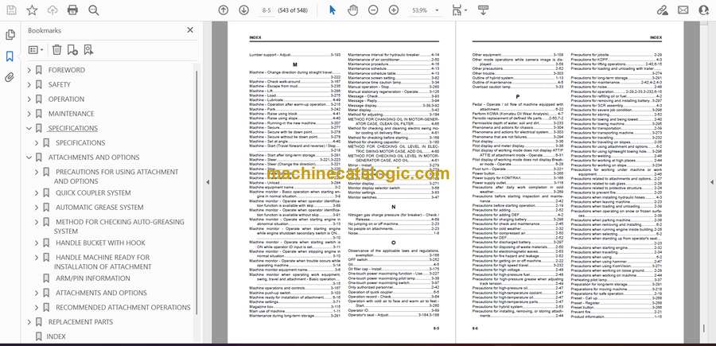Toggle the bookmarks panel icon
The width and height of the screenshot is (716, 346).
[x=10, y=56]
